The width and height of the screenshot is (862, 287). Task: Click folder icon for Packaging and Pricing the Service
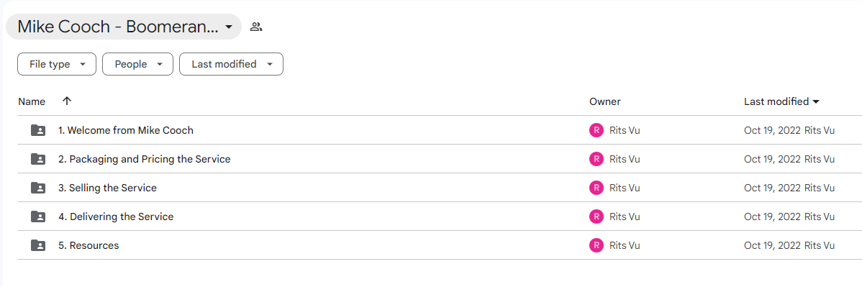(38, 159)
